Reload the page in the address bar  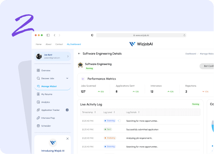184,35
